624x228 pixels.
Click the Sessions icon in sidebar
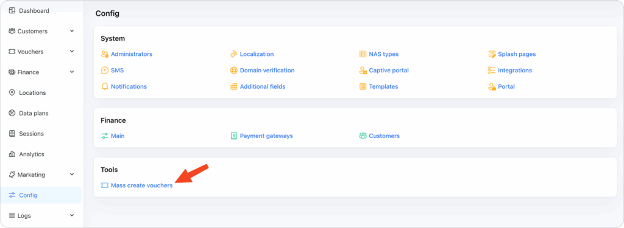12,134
